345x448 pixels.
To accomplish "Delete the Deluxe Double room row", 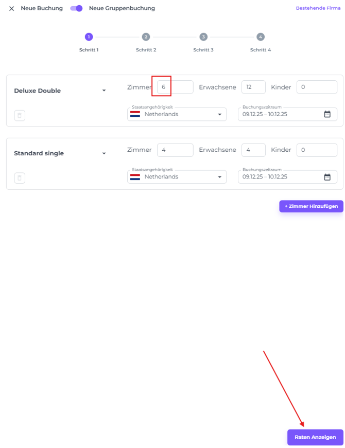I will tap(20, 116).
